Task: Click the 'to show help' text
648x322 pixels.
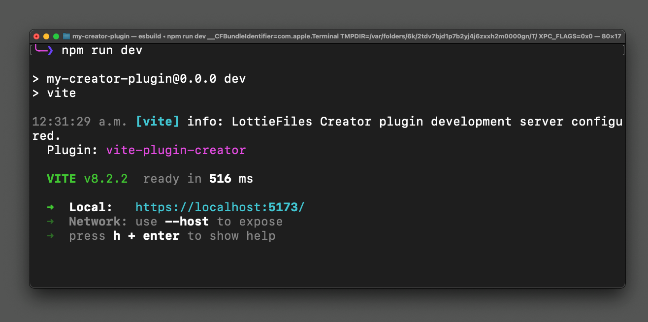Action: click(231, 236)
